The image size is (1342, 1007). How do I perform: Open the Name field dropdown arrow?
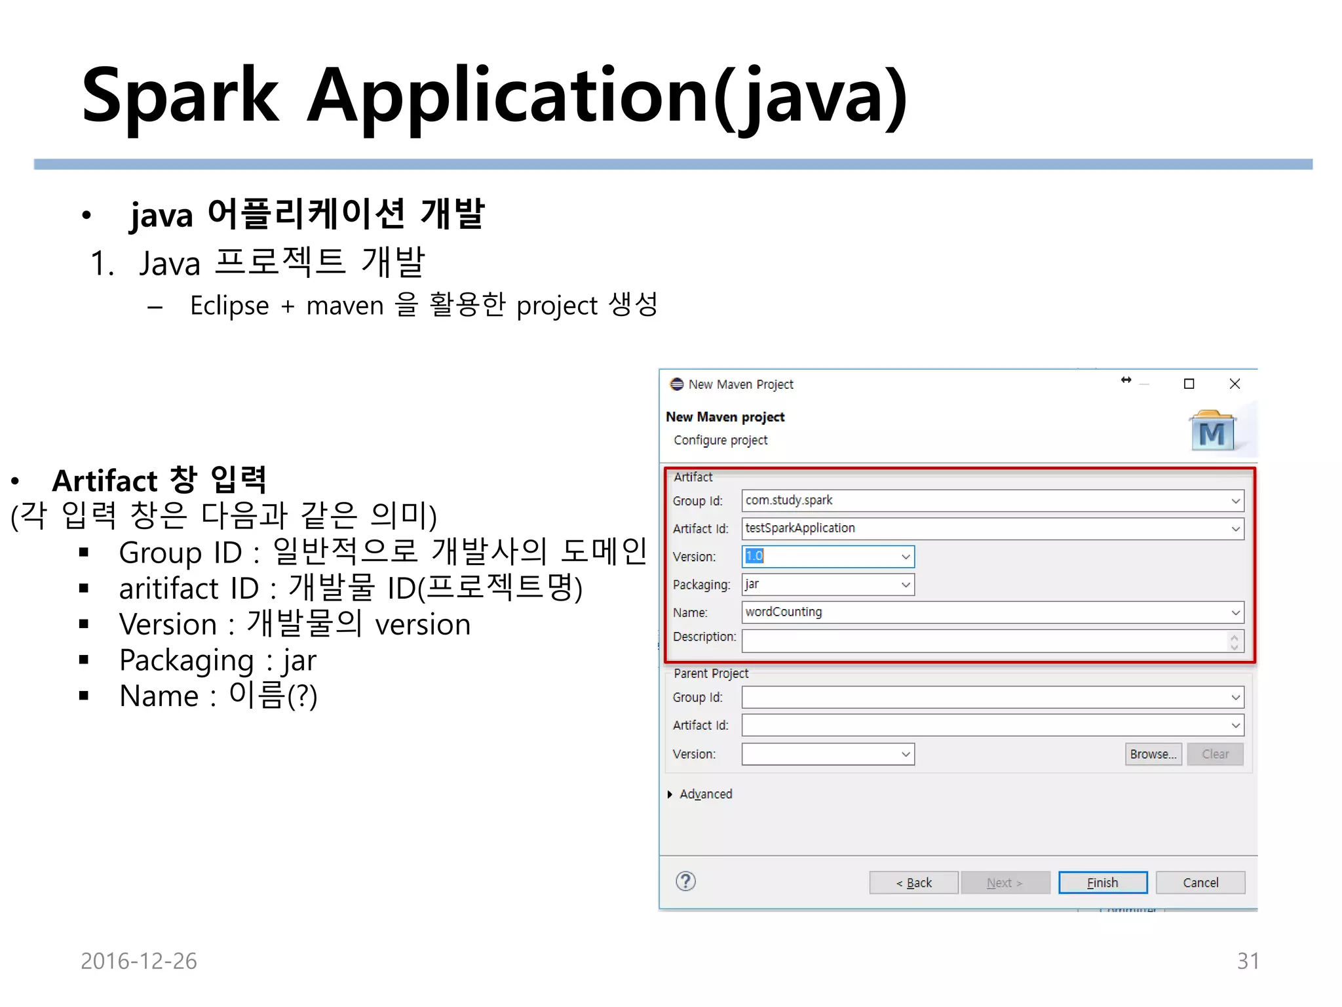point(1235,613)
